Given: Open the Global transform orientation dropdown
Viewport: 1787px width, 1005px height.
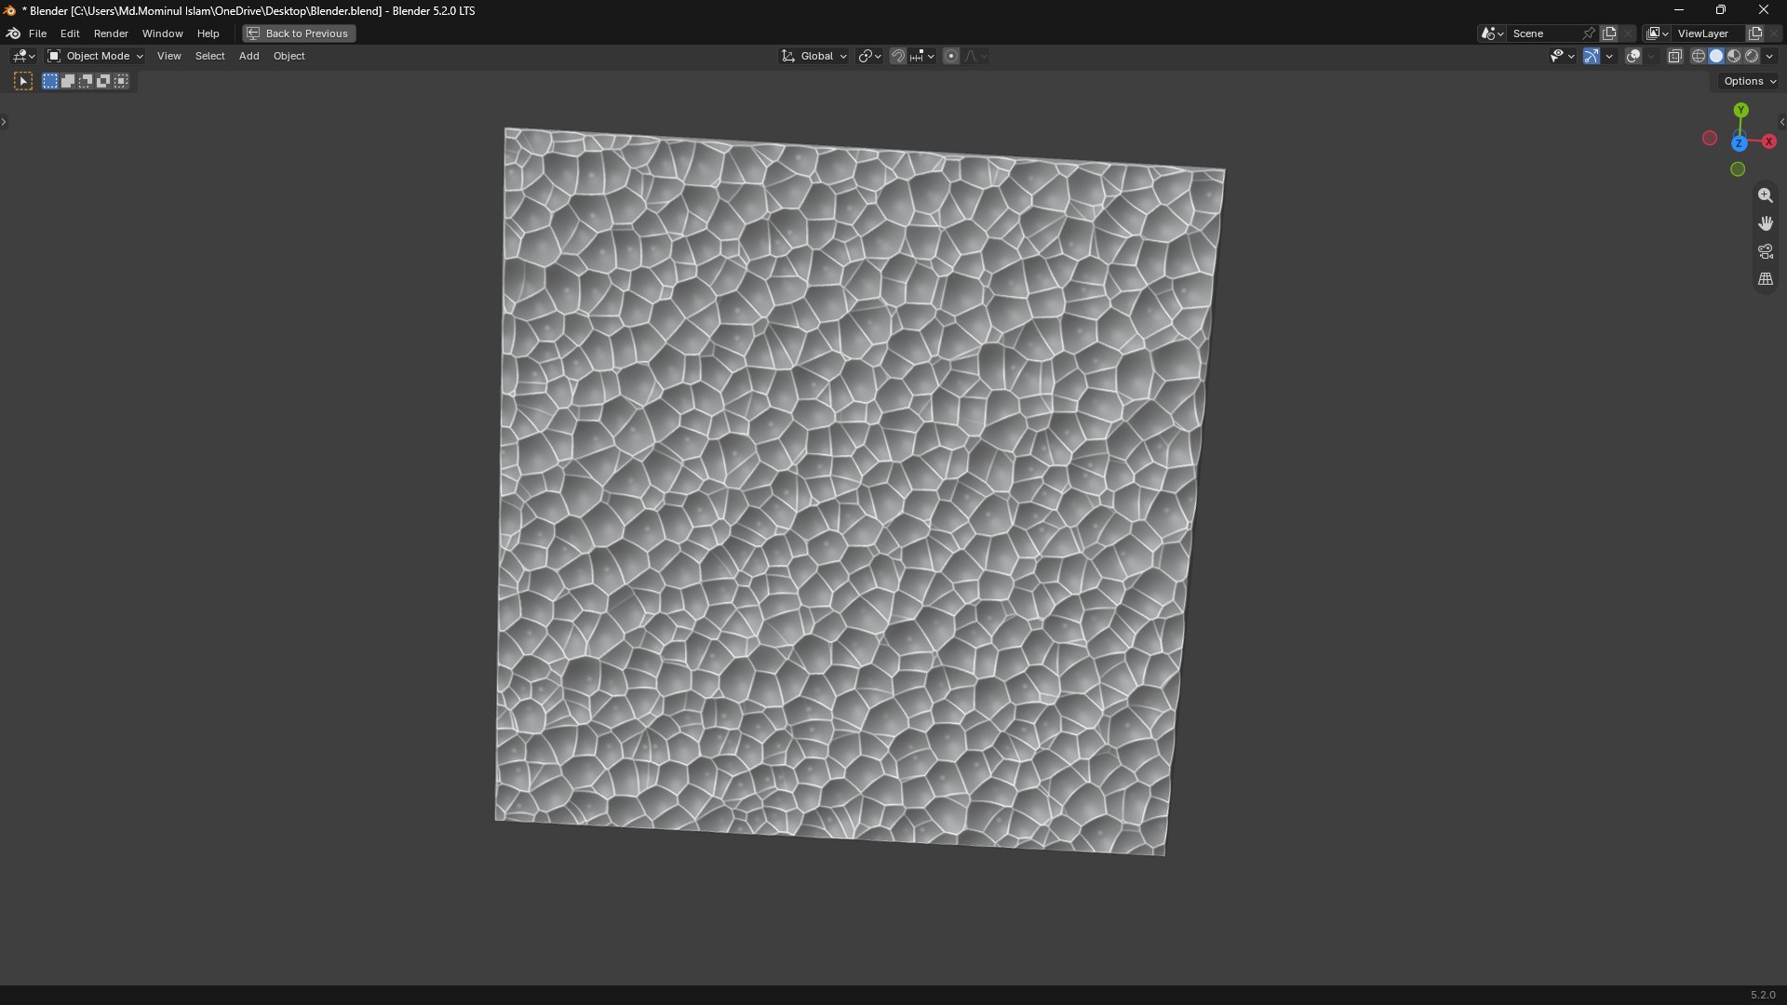Looking at the screenshot, I should [x=813, y=56].
